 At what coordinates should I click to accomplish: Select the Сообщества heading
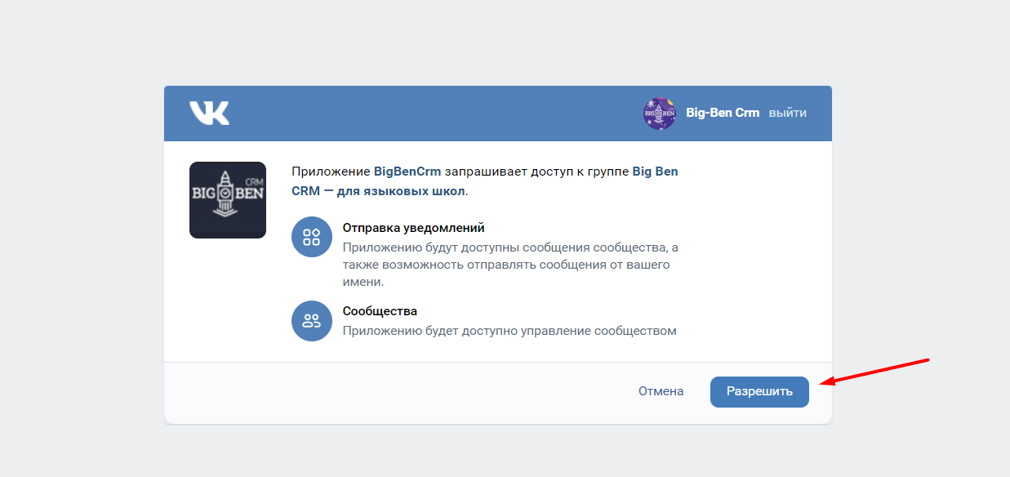coord(380,311)
